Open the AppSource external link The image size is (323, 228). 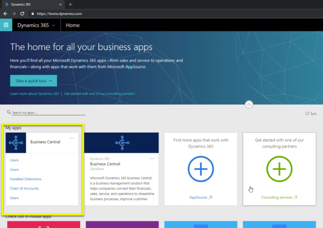point(201,197)
